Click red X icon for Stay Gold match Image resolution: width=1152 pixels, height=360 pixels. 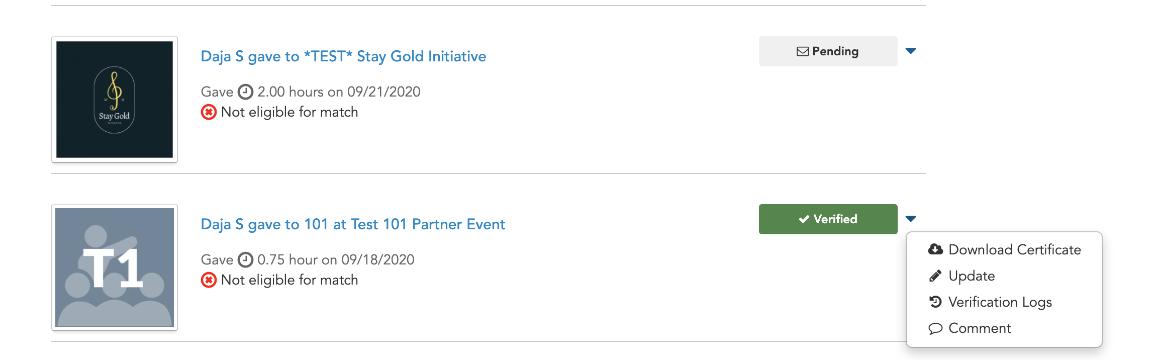point(209,112)
